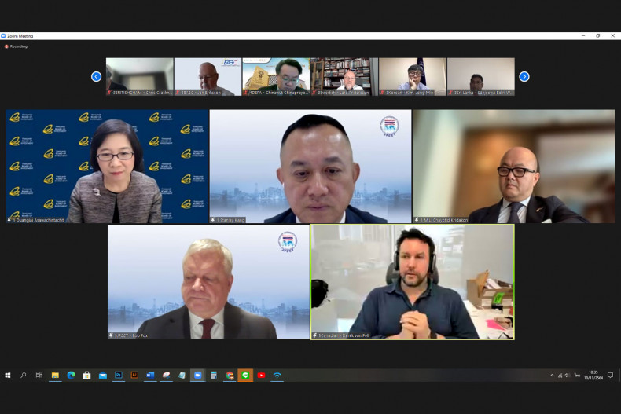The image size is (621, 414).
Task: Open Microsoft Edge from the taskbar
Action: pos(71,376)
